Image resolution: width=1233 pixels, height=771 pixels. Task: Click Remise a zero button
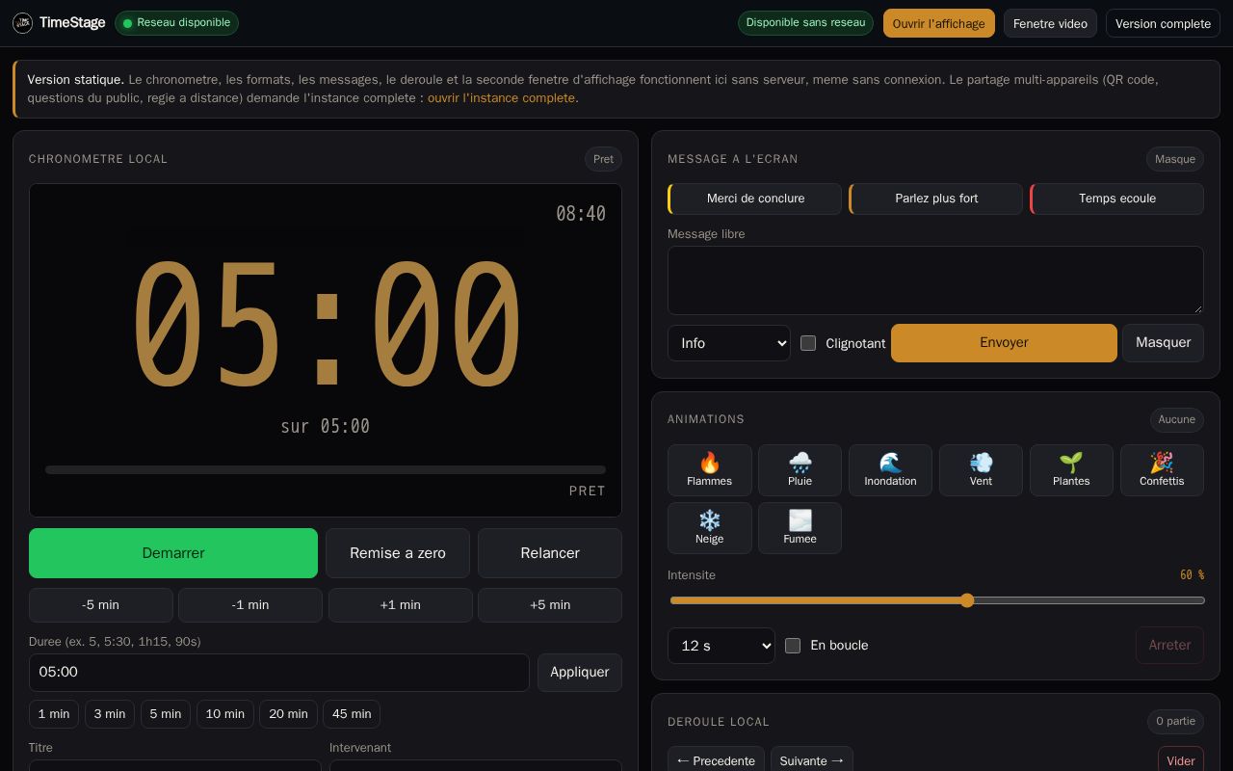pos(398,553)
